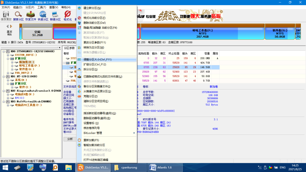Select 调整分区大小(Ctrl_F11) menu entry

107,60
